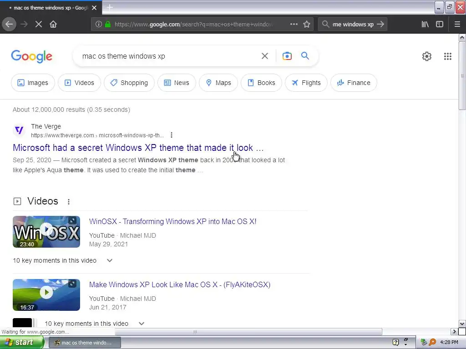Select Books filter
The width and height of the screenshot is (466, 349).
pyautogui.click(x=261, y=83)
